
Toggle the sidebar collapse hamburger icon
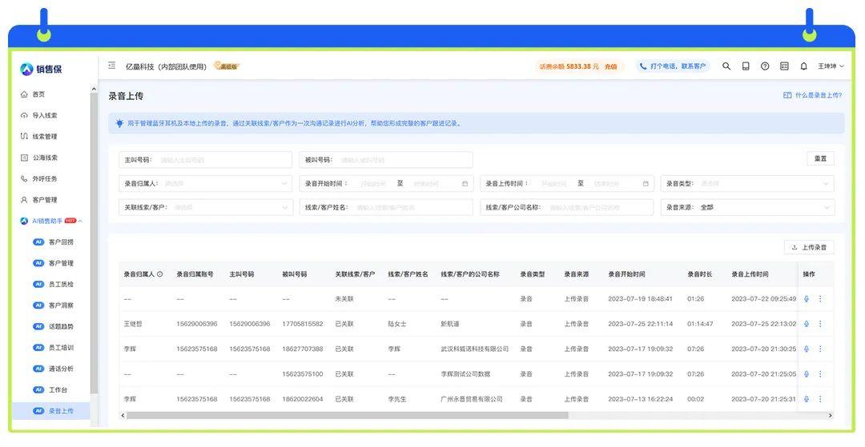112,66
